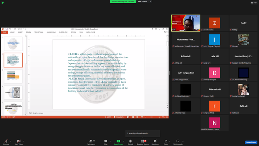Switch to the TRANSITIONS ribbon tab
Image resolution: width=259 pixels, height=146 pixels.
pyautogui.click(x=39, y=32)
